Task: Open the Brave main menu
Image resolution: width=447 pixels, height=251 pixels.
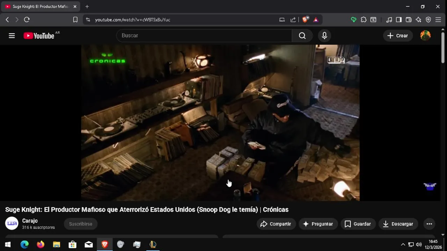Action: pyautogui.click(x=438, y=20)
